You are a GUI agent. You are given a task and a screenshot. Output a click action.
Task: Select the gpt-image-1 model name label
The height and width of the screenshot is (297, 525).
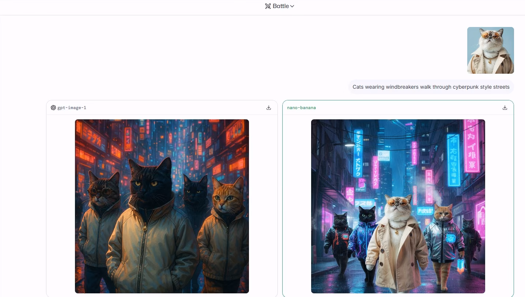point(72,108)
